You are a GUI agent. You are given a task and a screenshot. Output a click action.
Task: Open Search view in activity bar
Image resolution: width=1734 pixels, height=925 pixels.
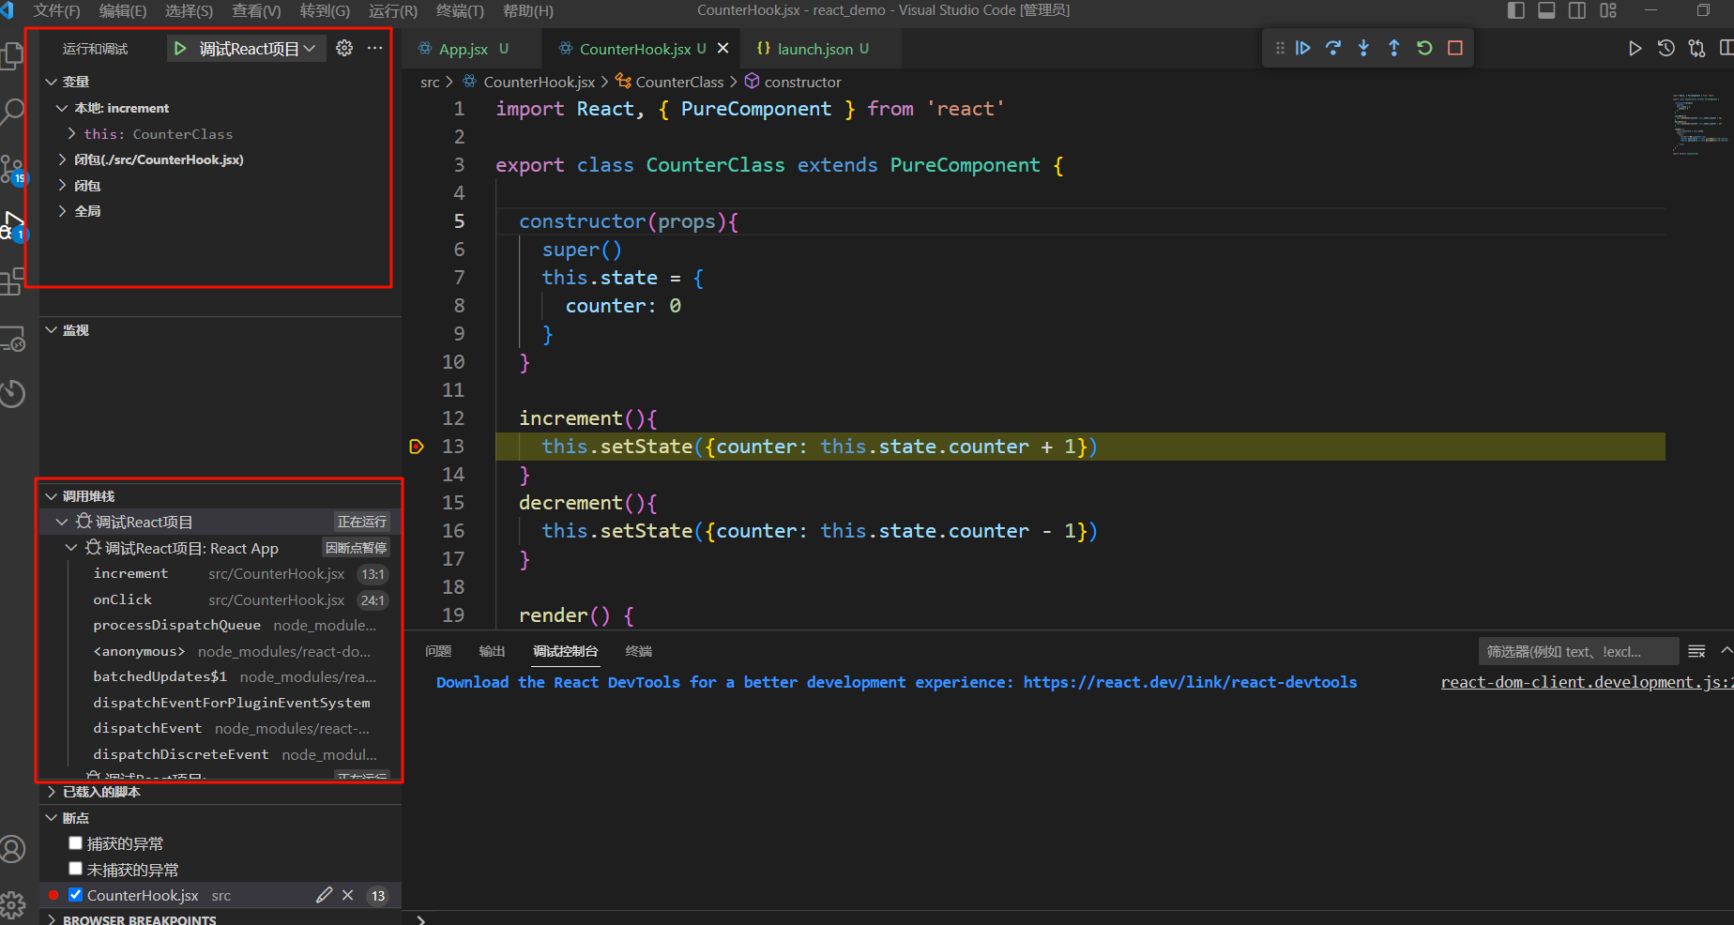[12, 113]
